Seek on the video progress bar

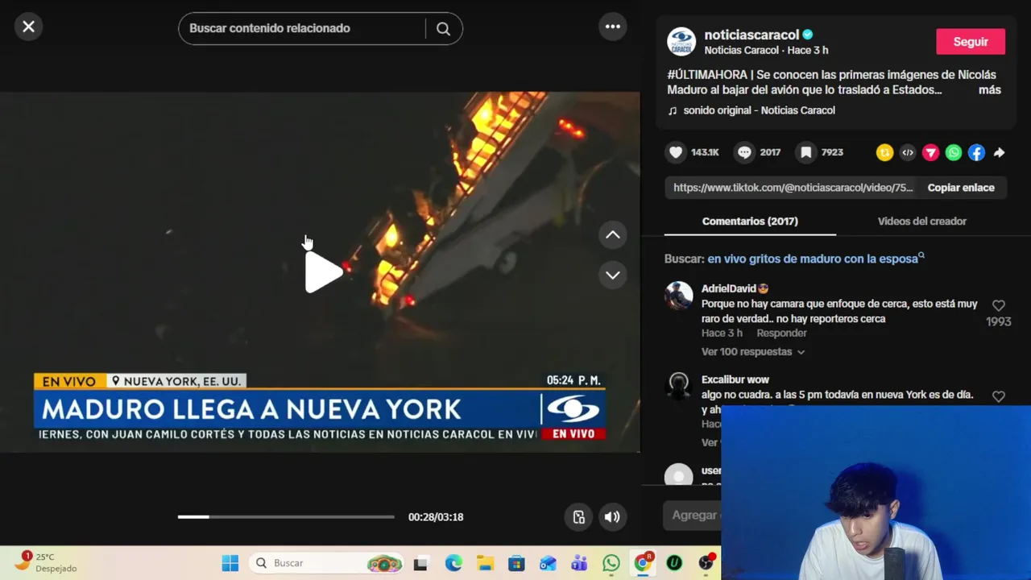tap(286, 517)
